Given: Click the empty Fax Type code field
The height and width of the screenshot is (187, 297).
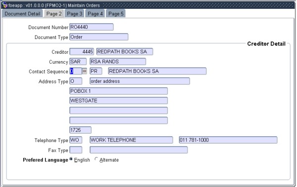Looking at the screenshot, I should coord(76,150).
